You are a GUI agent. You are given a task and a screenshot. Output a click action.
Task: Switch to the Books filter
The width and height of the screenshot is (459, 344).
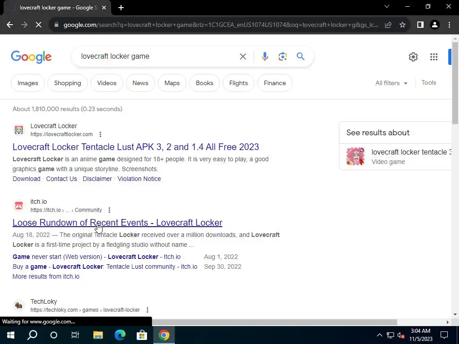coord(204,83)
